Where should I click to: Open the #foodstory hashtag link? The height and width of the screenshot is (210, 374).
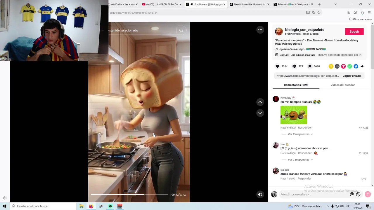coord(351,40)
